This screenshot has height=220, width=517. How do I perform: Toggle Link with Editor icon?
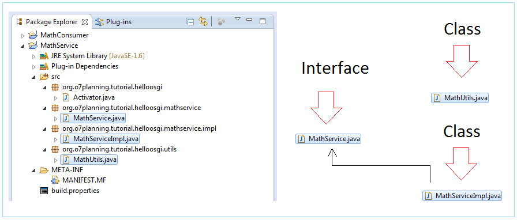click(203, 22)
